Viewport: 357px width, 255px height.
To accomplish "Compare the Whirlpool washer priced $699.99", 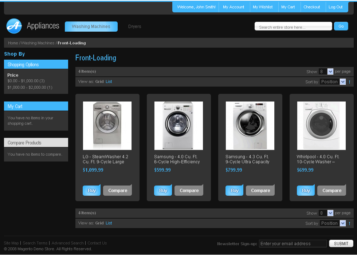I will (x=332, y=191).
